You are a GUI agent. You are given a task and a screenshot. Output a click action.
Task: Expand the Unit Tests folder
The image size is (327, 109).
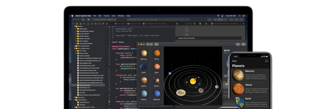[x=76, y=51]
